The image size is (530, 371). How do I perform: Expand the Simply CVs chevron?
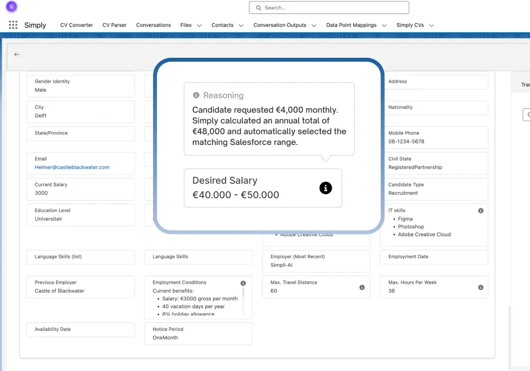point(431,25)
